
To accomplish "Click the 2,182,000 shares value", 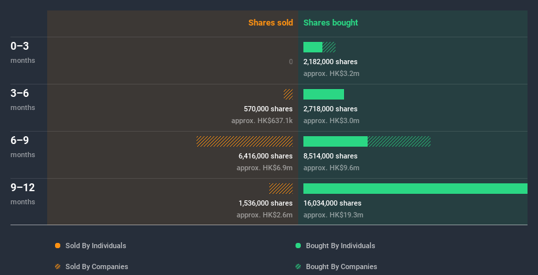I will pyautogui.click(x=330, y=62).
